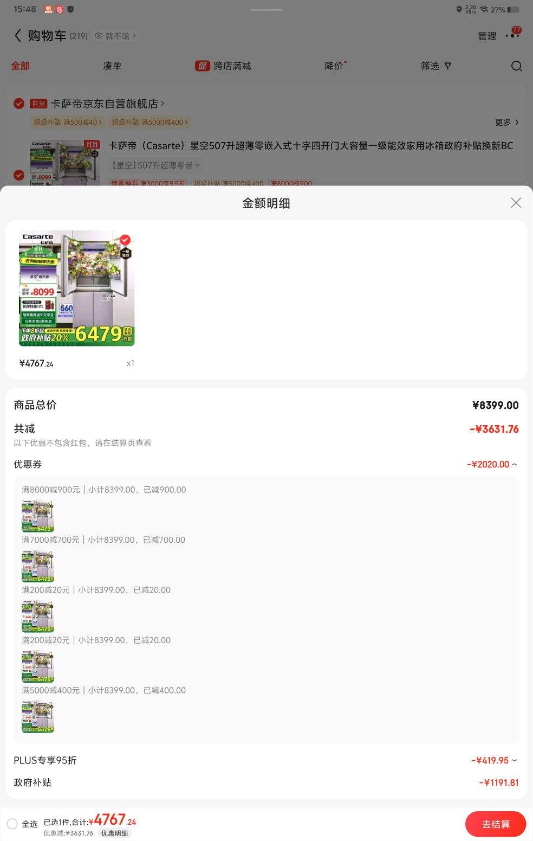Tap the 共减 -¥3631.76 amount
Image resolution: width=533 pixels, height=841 pixels.
[494, 429]
